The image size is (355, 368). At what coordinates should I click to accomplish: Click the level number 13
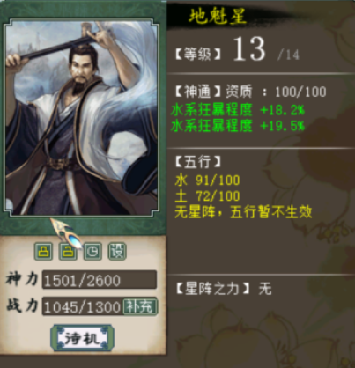[249, 49]
